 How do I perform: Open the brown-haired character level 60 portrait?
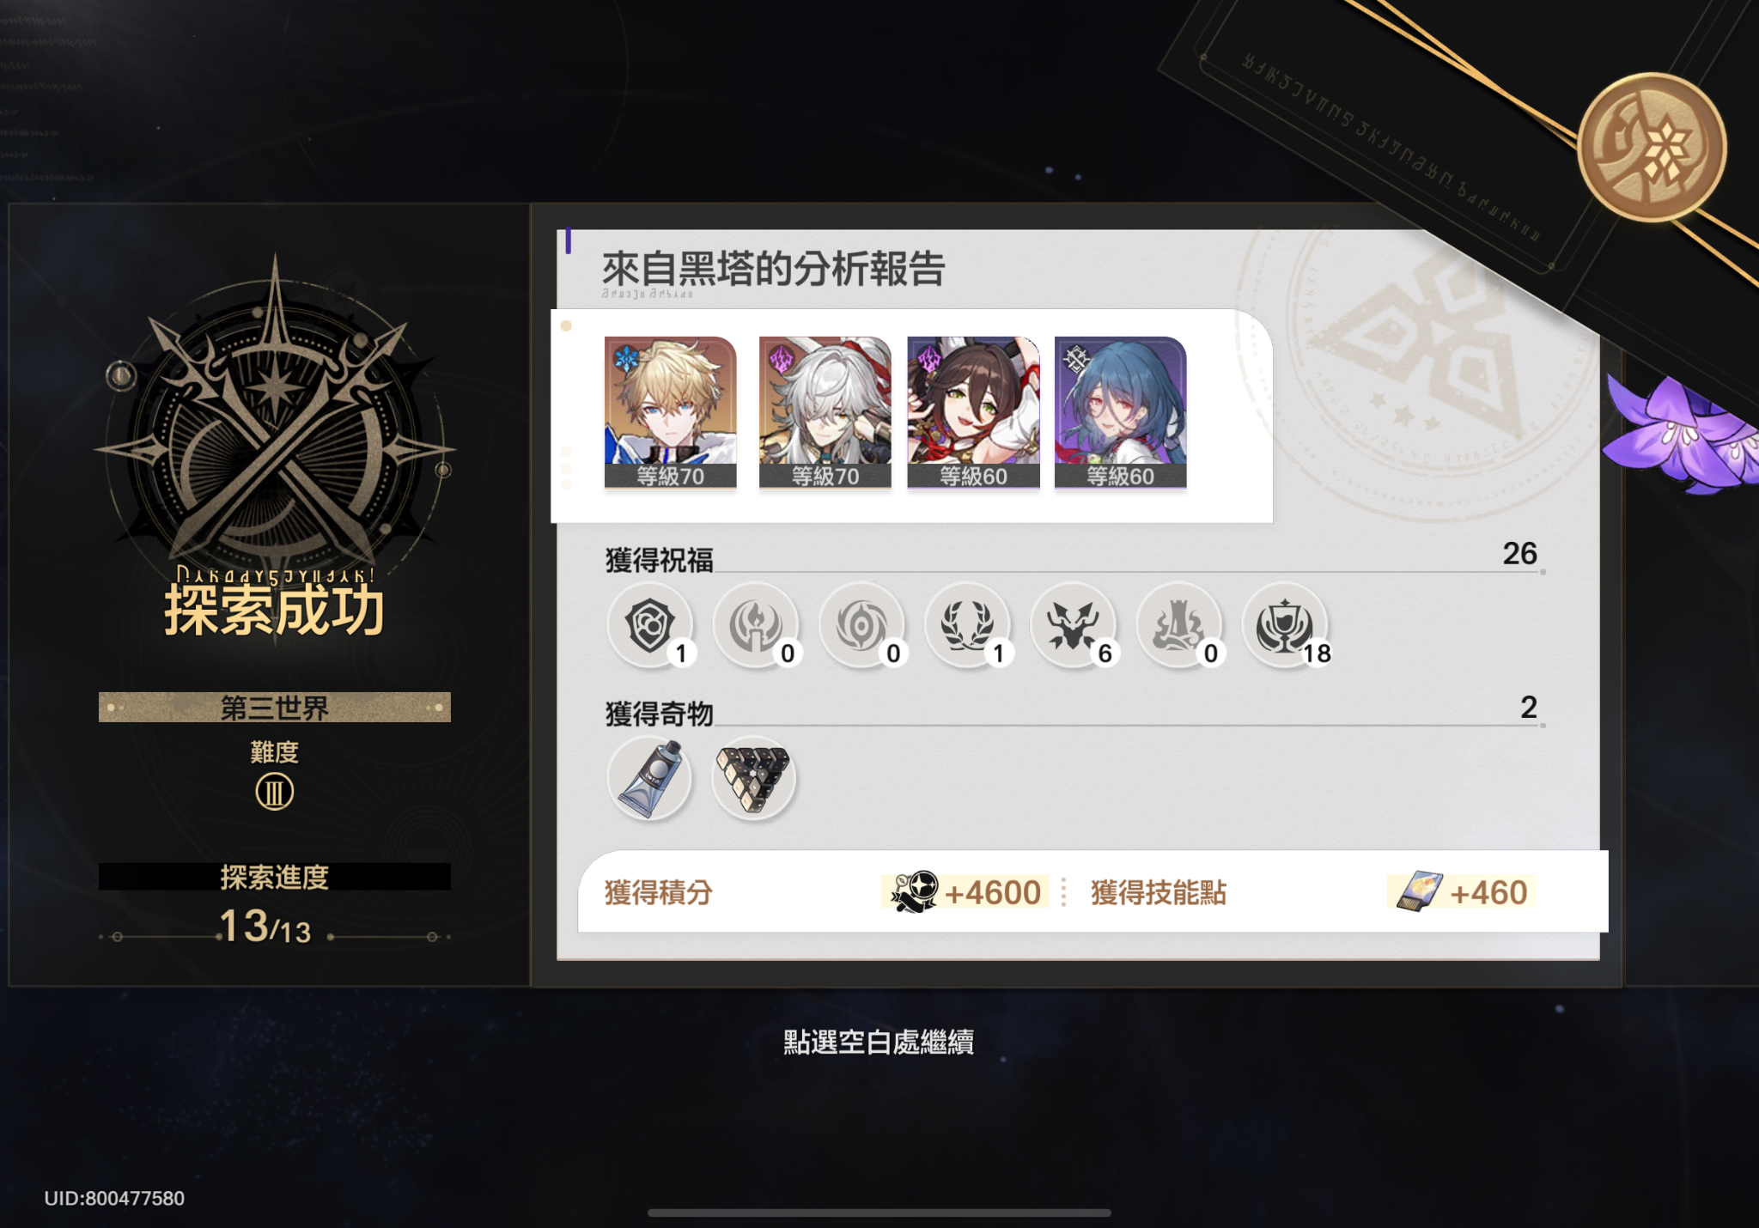click(x=973, y=412)
